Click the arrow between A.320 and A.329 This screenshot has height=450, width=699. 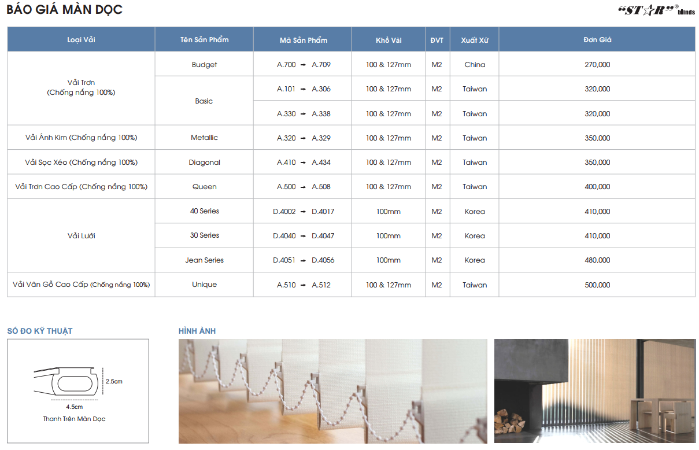coord(304,138)
